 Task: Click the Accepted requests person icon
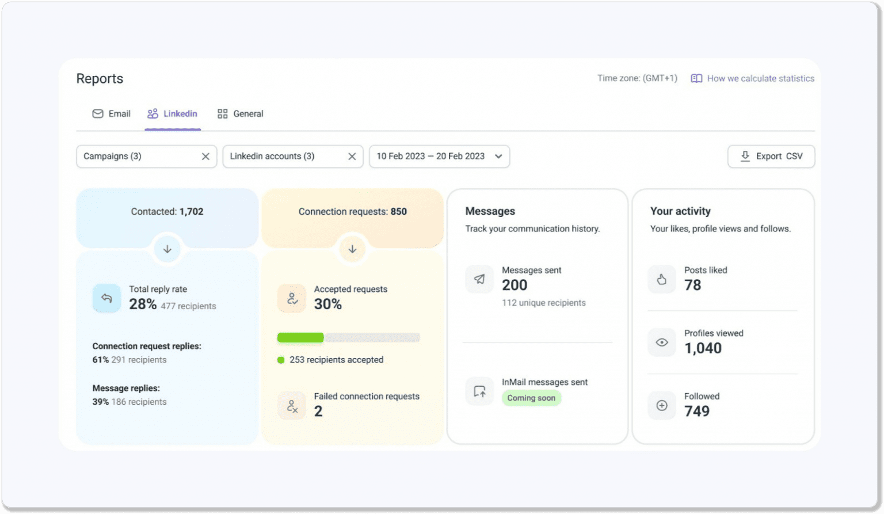point(292,298)
